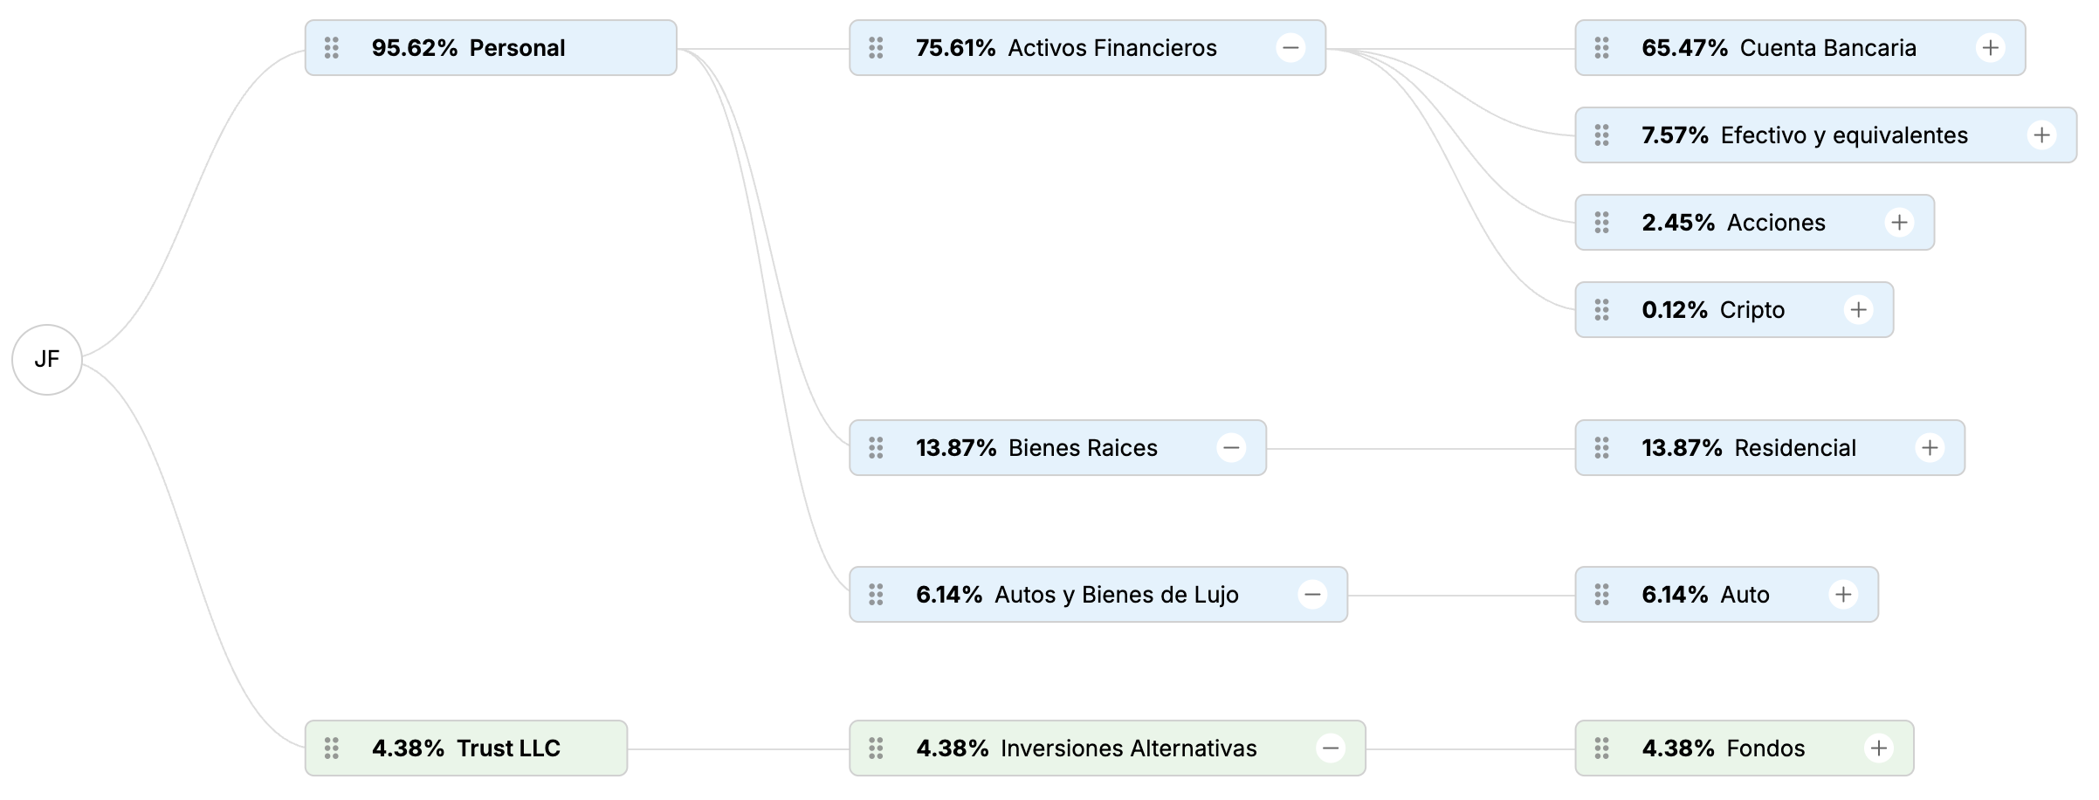Select the Trust LLC entity label
This screenshot has width=2099, height=800.
[x=508, y=748]
